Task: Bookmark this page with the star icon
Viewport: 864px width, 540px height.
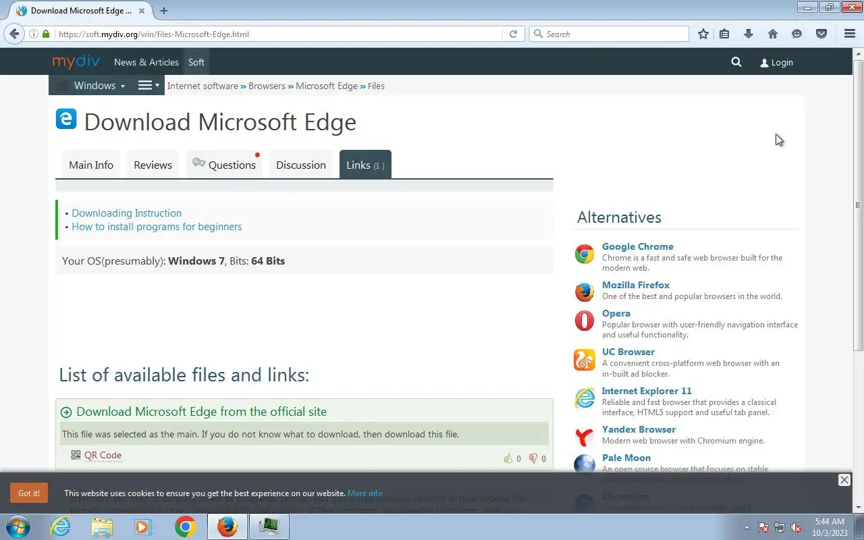Action: click(x=703, y=34)
